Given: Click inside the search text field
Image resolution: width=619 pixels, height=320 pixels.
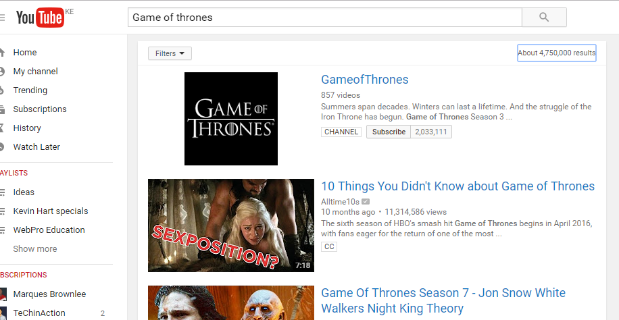Looking at the screenshot, I should point(324,18).
